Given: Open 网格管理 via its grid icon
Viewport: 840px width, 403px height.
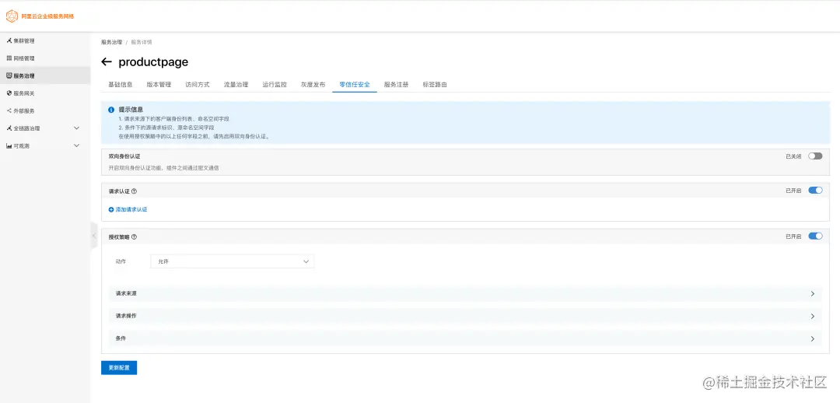Looking at the screenshot, I should click(x=9, y=58).
